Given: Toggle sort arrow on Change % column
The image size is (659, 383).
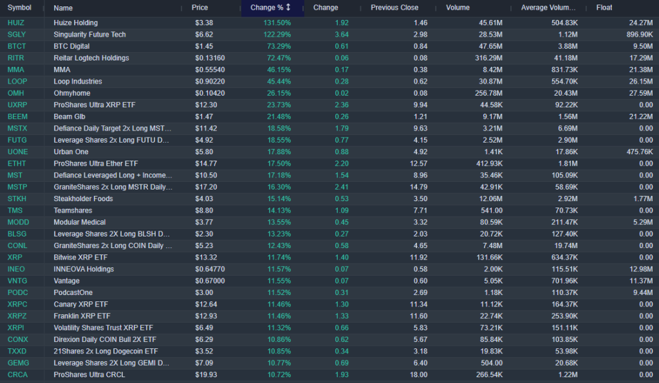Looking at the screenshot, I should coord(288,7).
